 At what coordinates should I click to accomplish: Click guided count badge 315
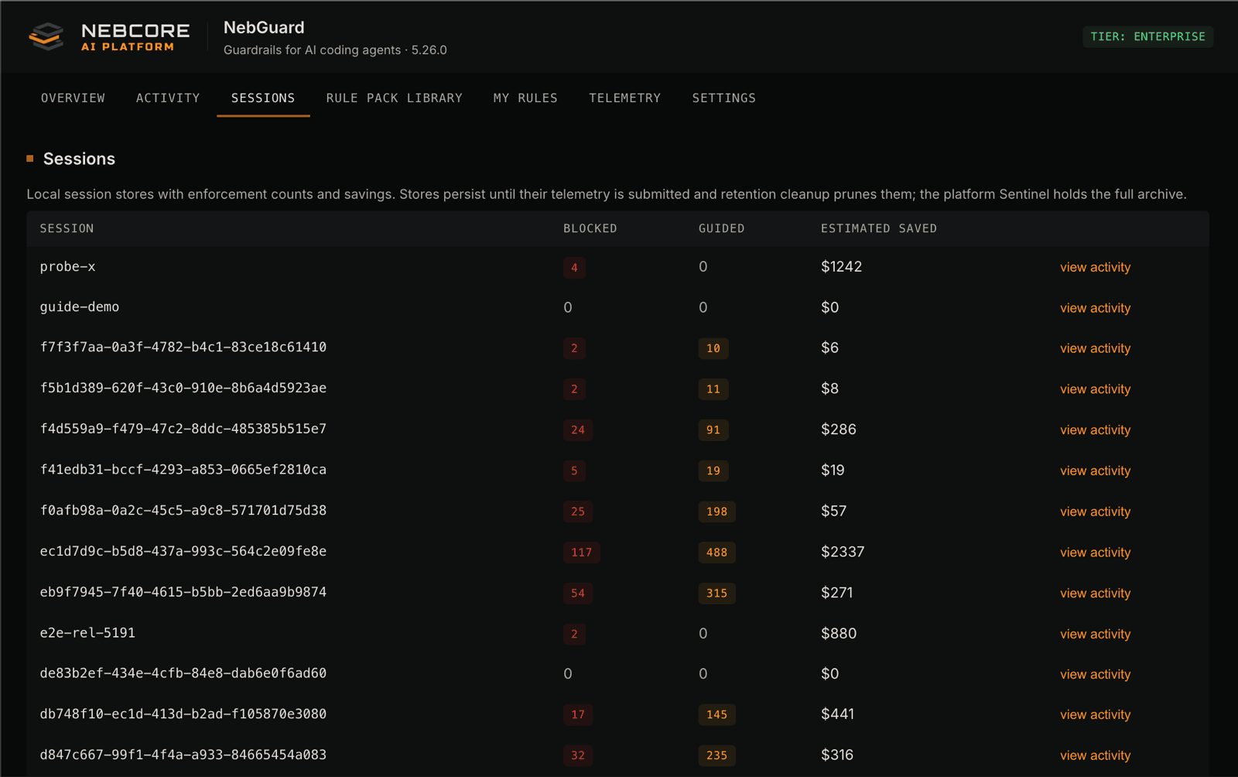(x=716, y=594)
